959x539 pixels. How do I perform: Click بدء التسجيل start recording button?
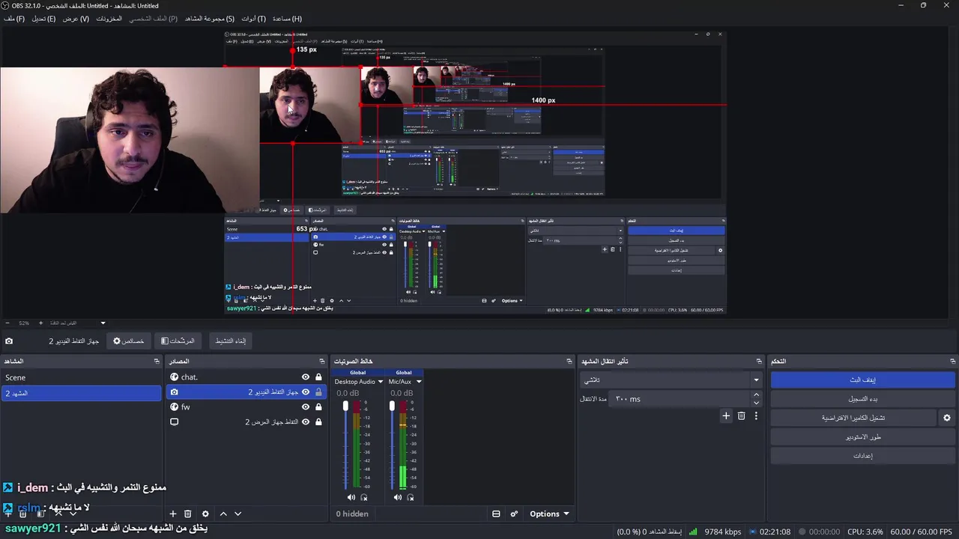(863, 399)
